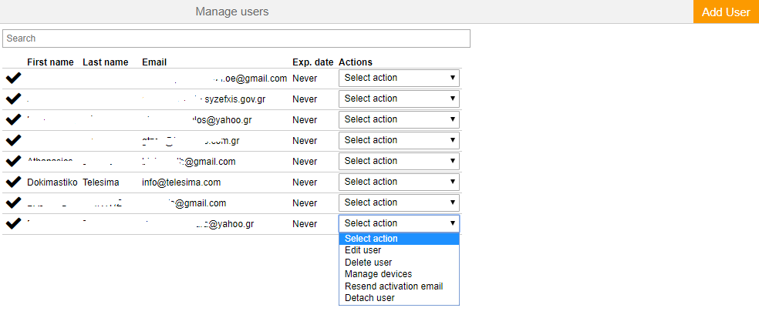Click checkmark icon in last yahoo.gr row
Screen dimensions: 759x318
coord(14,223)
